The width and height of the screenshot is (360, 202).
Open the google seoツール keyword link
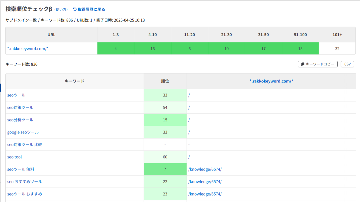[23, 132]
